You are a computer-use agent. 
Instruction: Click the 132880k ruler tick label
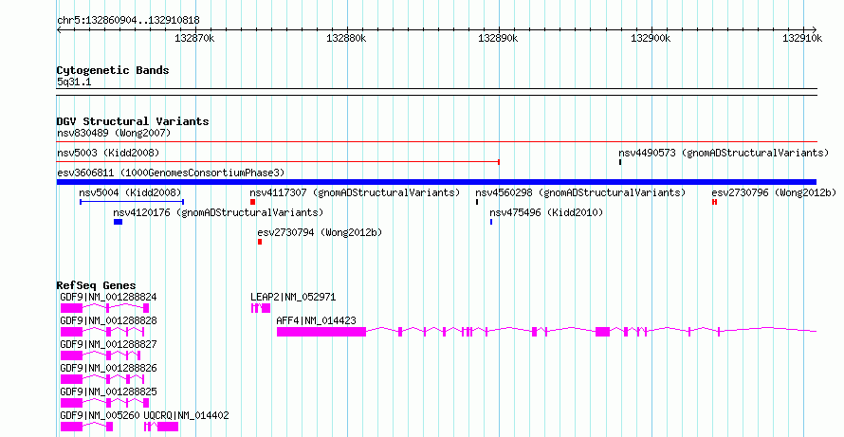pyautogui.click(x=347, y=38)
